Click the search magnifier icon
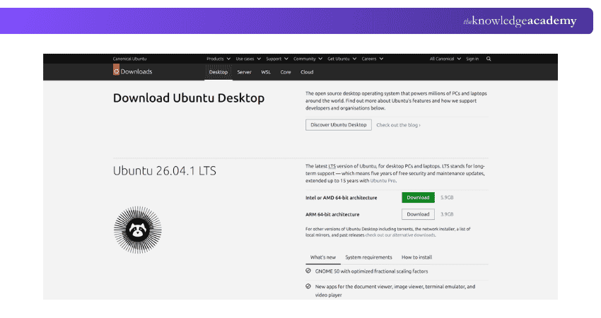 489,59
